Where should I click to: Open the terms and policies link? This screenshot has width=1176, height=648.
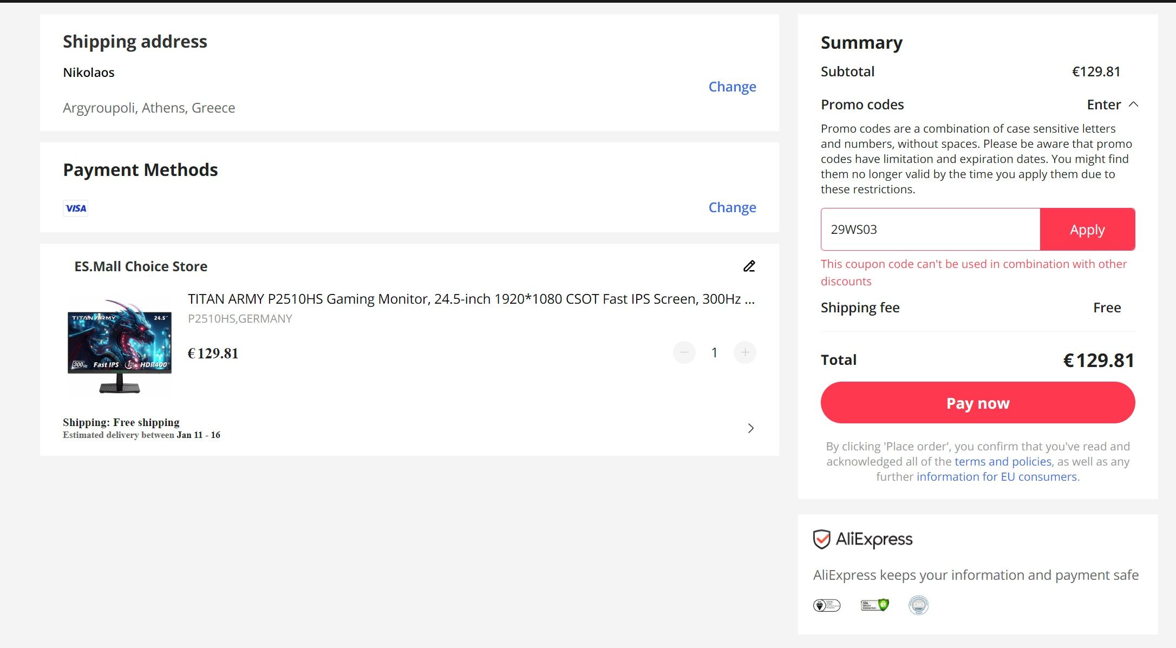tap(1003, 462)
